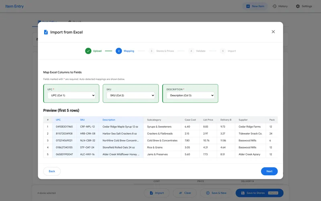The width and height of the screenshot is (321, 201).
Task: Click SKU cell HRB-CRK-08
Action: click(87, 133)
